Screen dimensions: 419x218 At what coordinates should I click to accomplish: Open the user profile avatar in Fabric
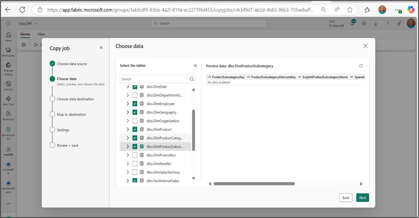click(x=411, y=23)
